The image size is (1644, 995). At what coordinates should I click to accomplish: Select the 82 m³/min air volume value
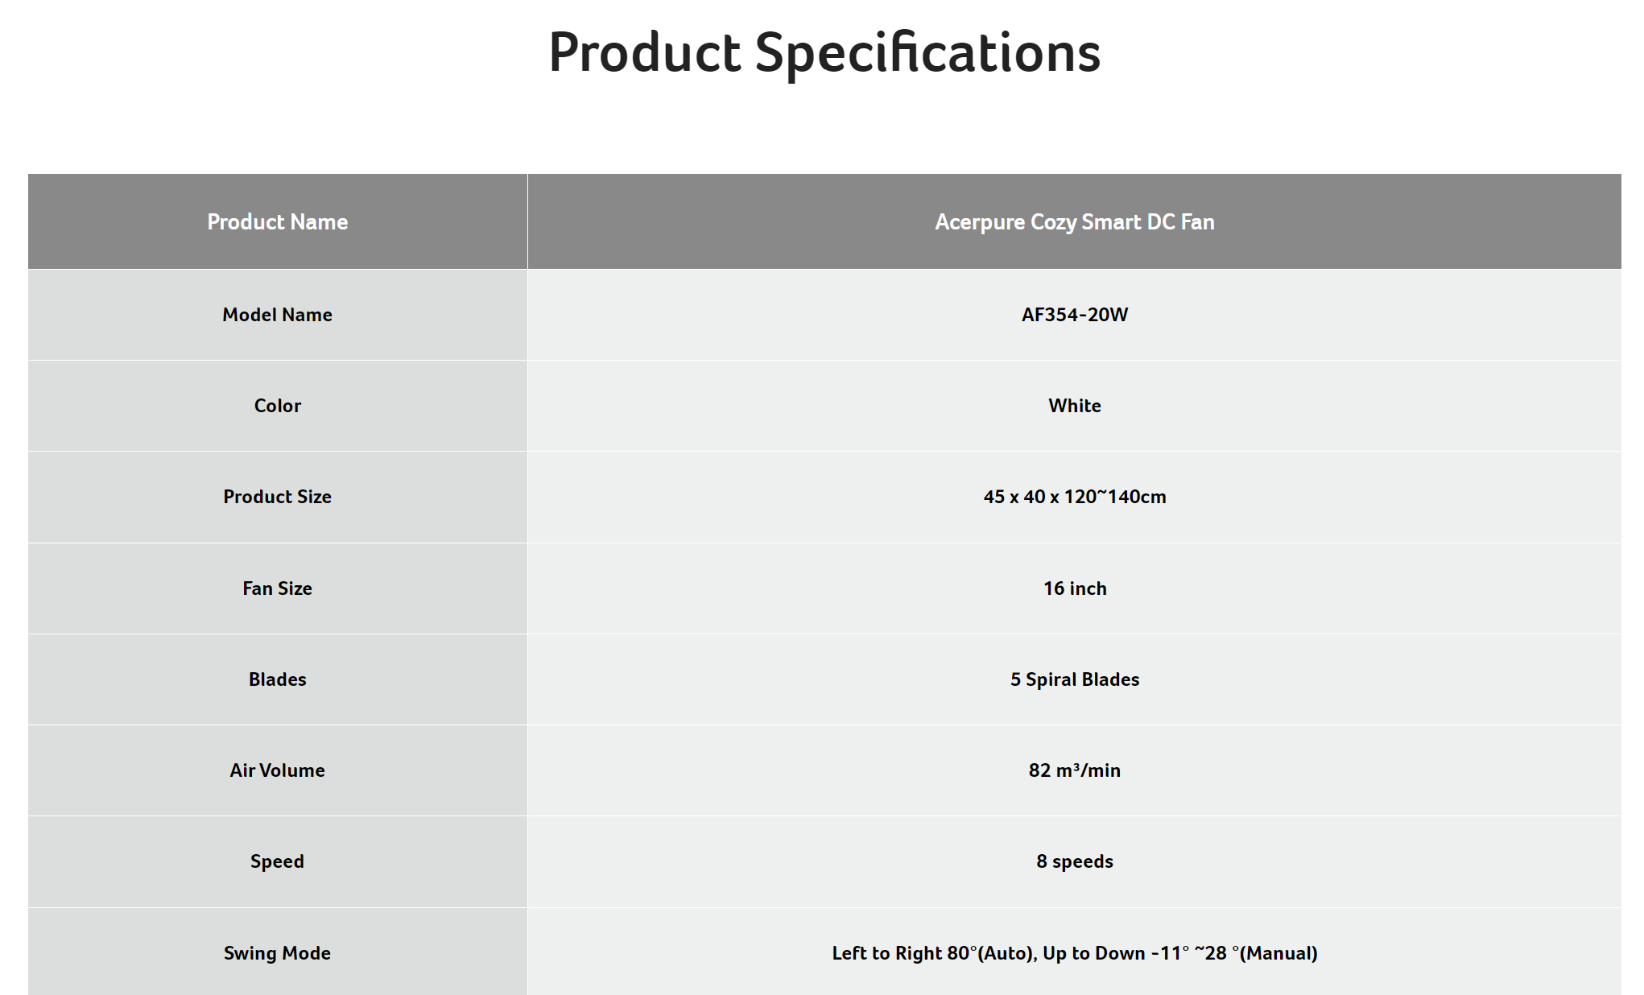pos(1074,770)
